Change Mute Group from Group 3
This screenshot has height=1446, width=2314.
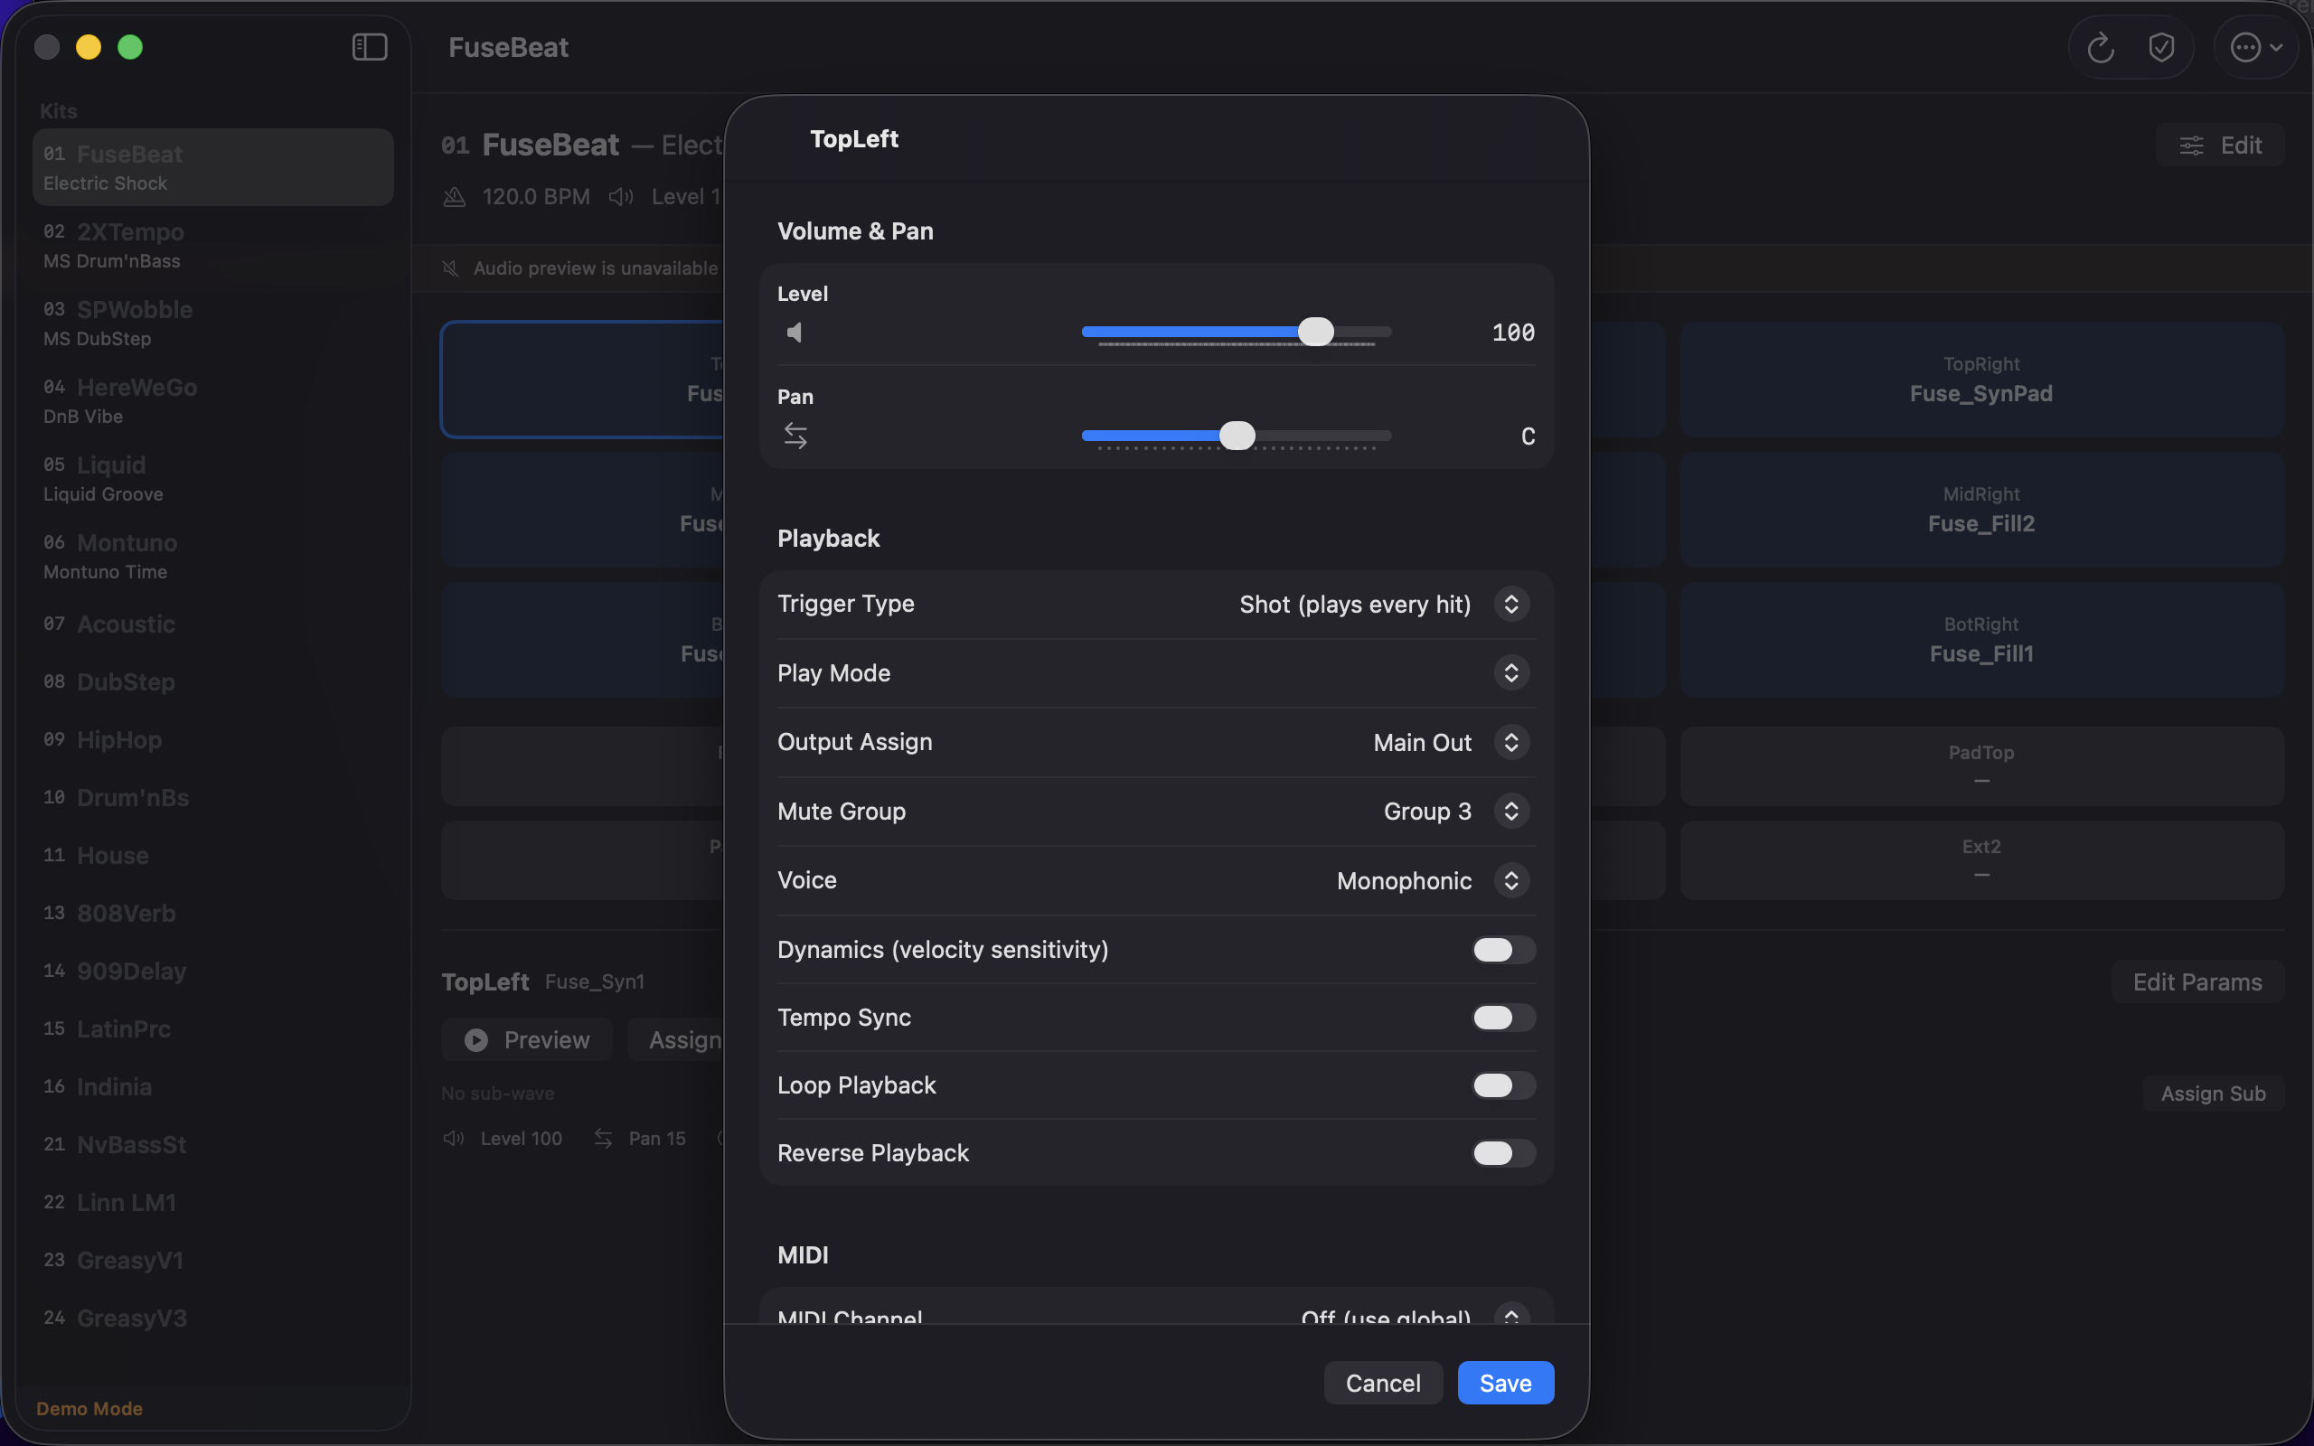[1510, 811]
